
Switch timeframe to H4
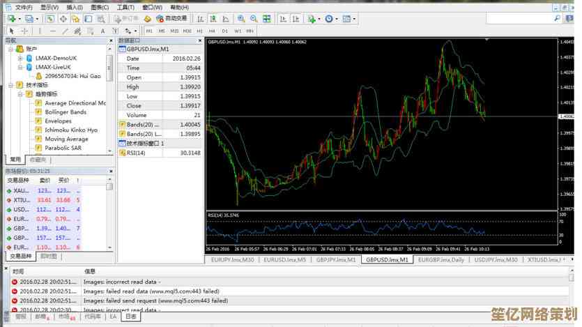tap(213, 31)
